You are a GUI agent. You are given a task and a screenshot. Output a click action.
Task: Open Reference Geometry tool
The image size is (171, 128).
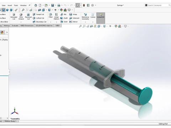click(x=85, y=16)
